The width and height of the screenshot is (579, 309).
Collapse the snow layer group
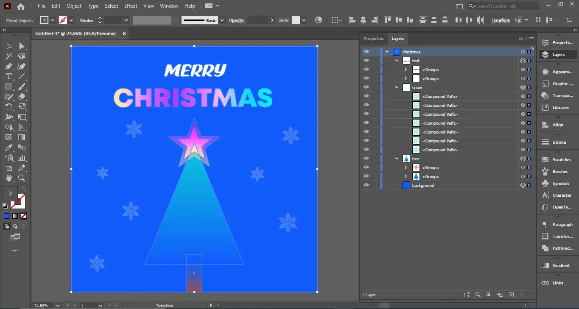click(x=397, y=87)
